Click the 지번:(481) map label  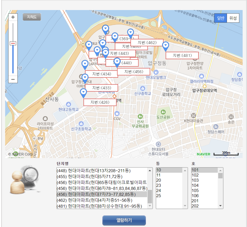[182, 56]
